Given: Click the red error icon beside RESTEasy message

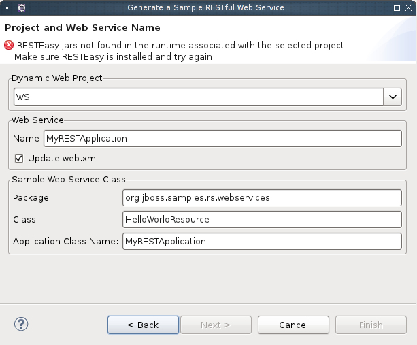Looking at the screenshot, I should point(8,46).
